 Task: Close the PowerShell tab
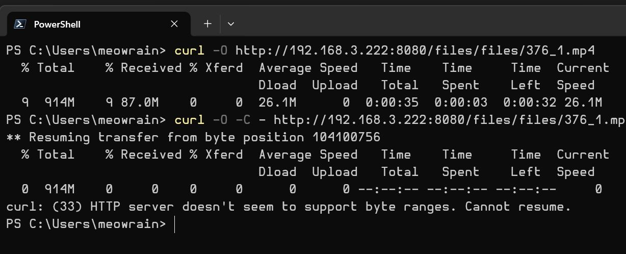[174, 24]
